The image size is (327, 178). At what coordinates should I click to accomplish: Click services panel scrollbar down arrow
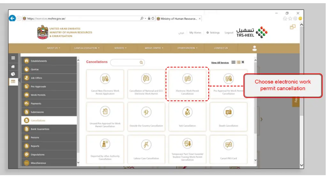[255, 160]
